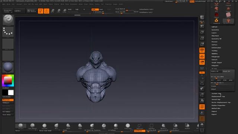
Task: Click the Frame icon on right shelf
Action: 202,83
